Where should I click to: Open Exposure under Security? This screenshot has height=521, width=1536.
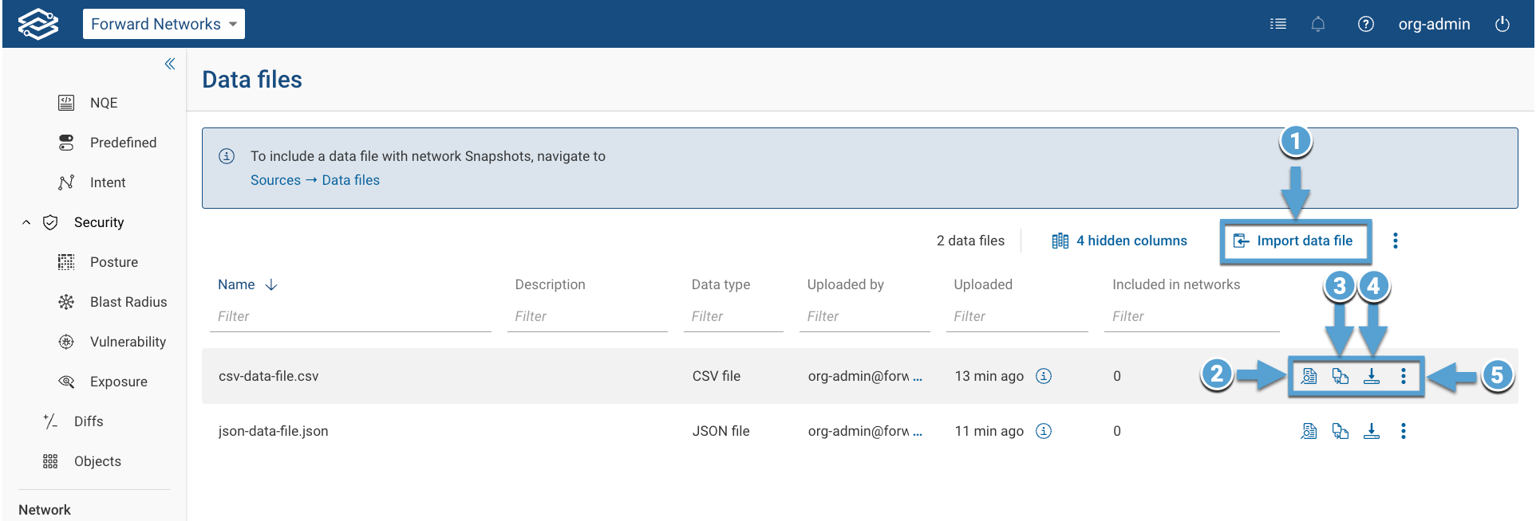tap(119, 382)
